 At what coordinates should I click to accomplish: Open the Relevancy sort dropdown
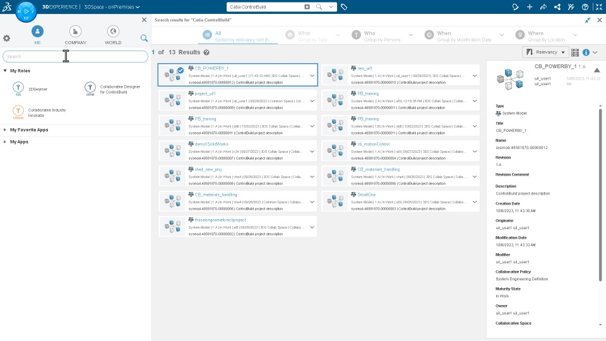point(545,52)
